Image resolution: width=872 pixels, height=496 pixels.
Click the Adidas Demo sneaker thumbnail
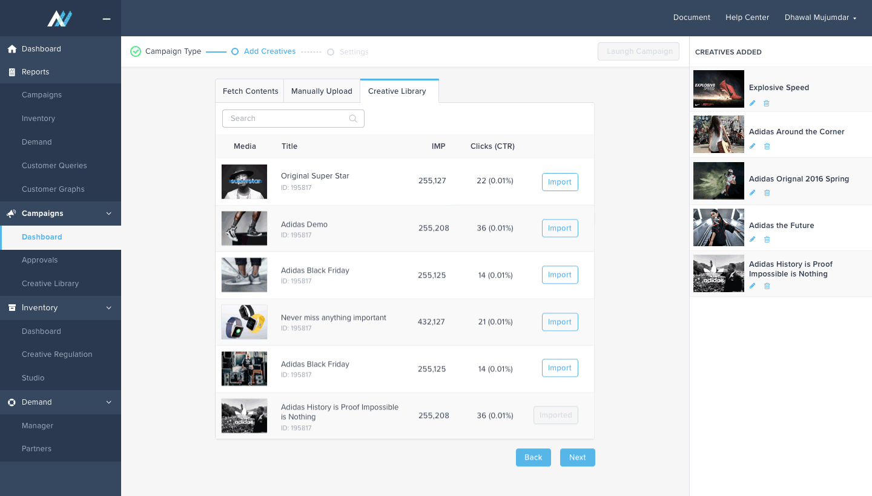(244, 228)
